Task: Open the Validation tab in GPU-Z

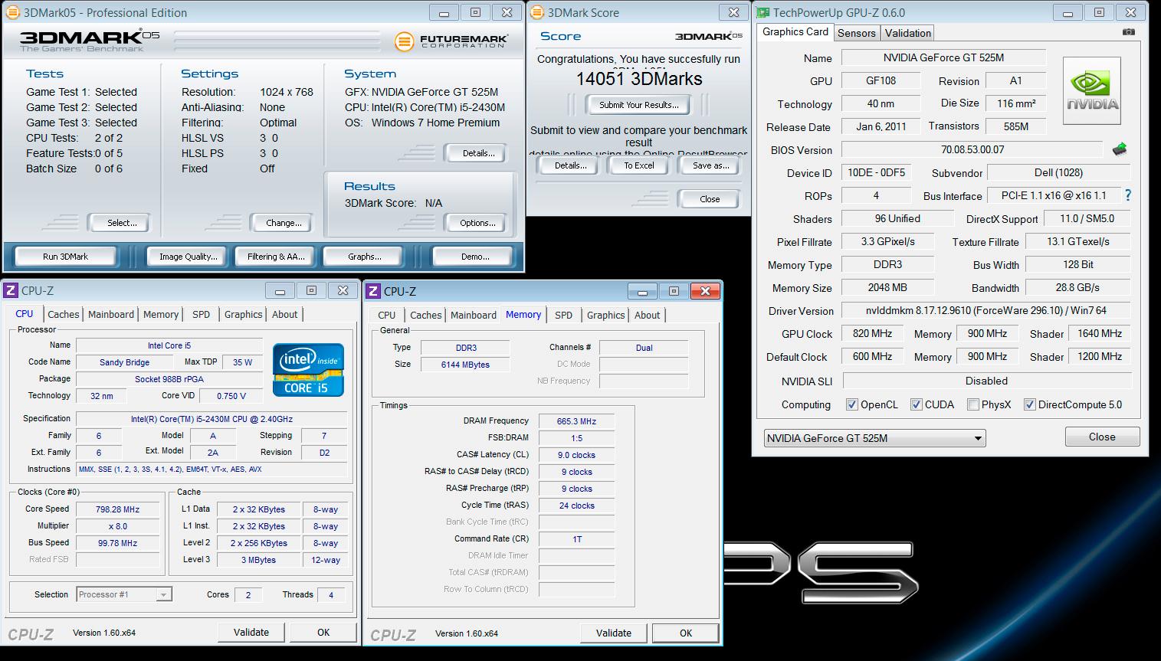Action: click(x=907, y=33)
